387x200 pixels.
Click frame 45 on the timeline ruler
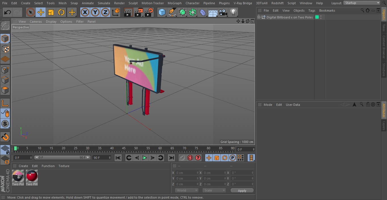point(124,148)
